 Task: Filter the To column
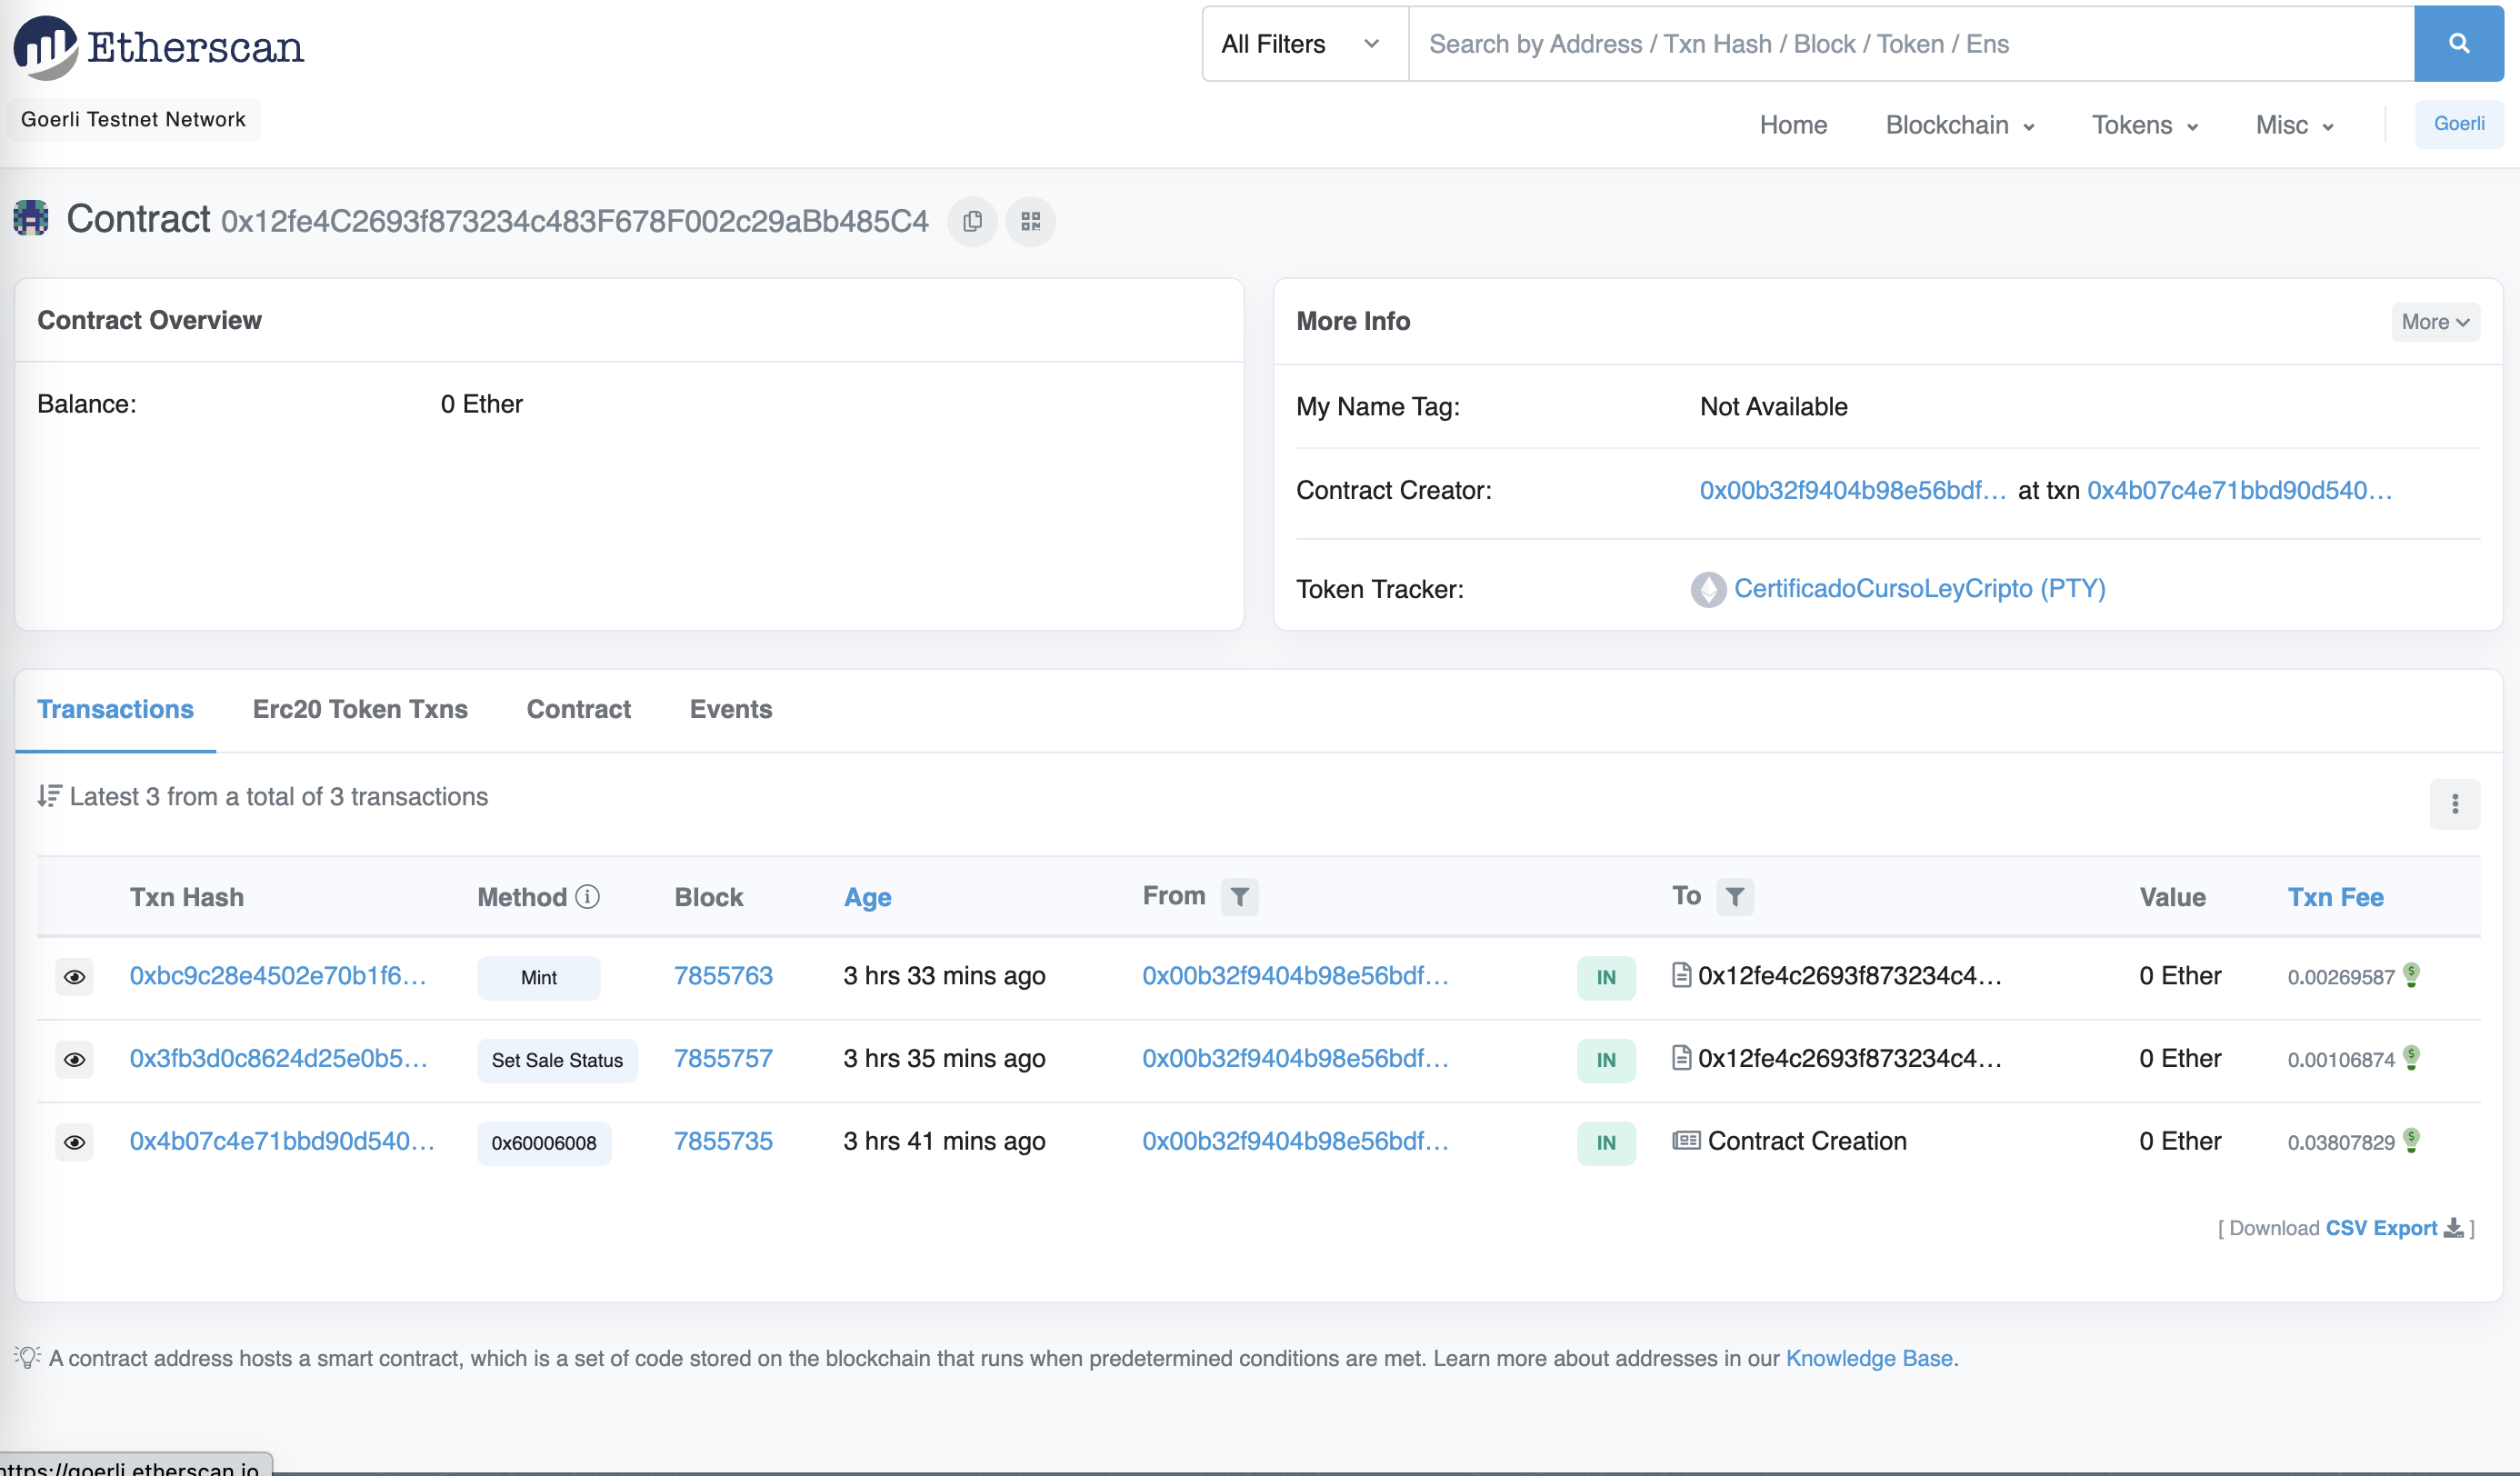coord(1735,896)
